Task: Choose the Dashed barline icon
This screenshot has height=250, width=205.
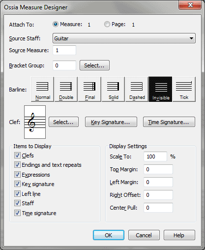Action: [x=137, y=89]
